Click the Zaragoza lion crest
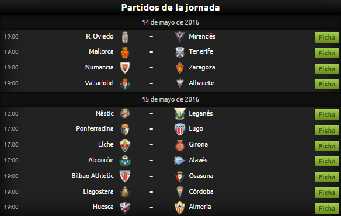This screenshot has width=341, height=216. click(x=180, y=68)
